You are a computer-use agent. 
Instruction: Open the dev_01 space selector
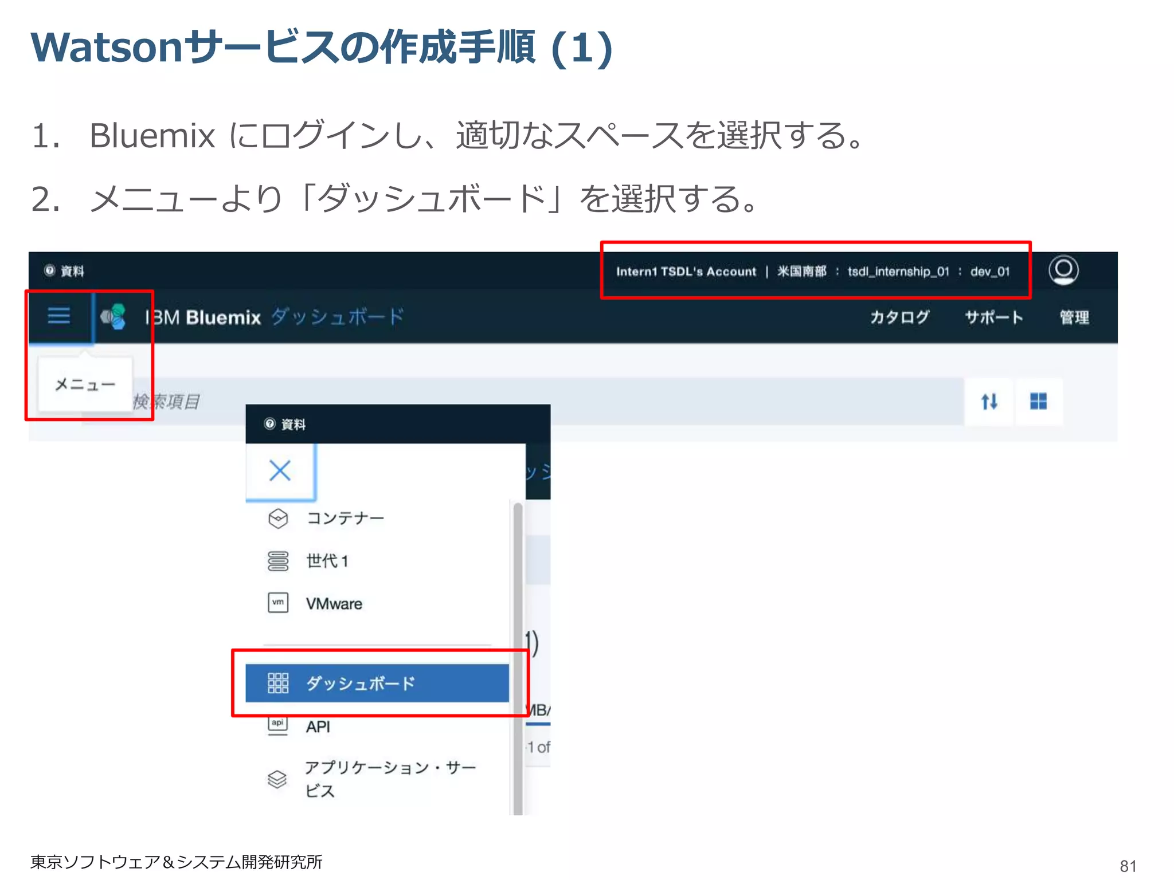coord(990,272)
